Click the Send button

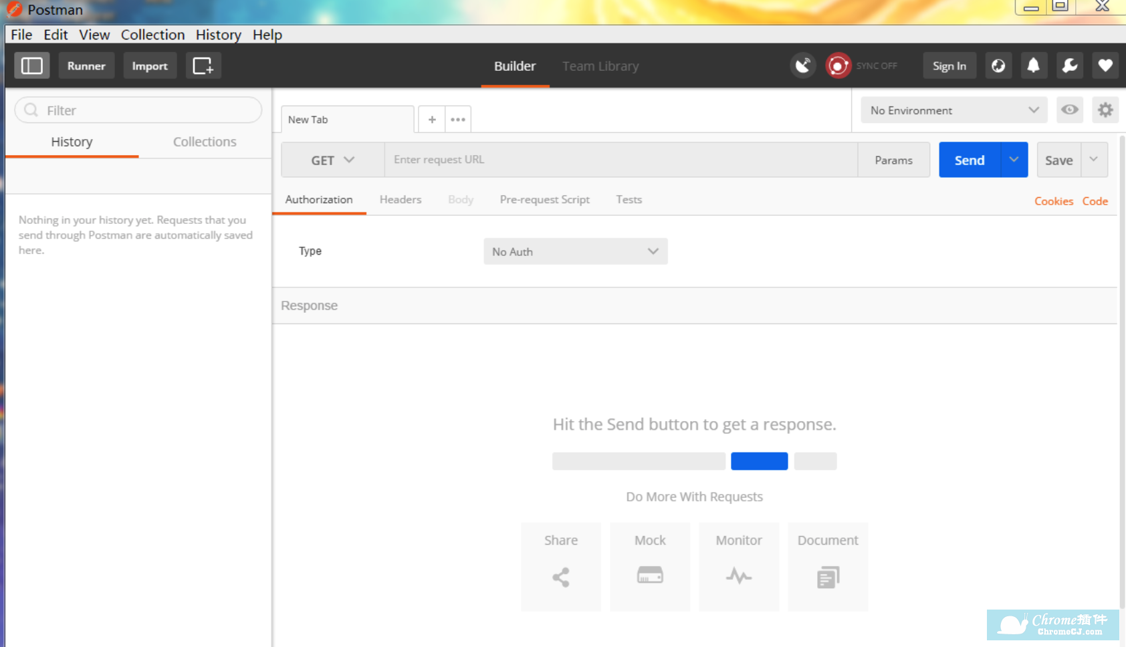click(x=968, y=160)
